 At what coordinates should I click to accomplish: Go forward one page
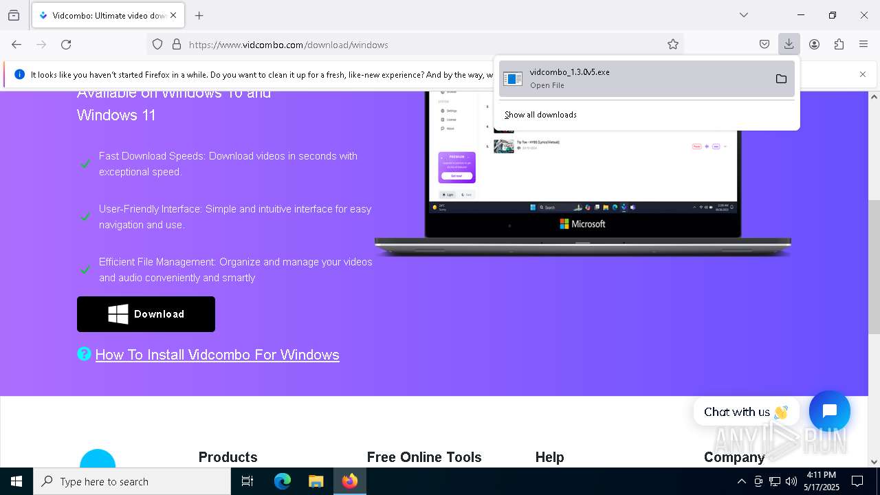(x=41, y=44)
